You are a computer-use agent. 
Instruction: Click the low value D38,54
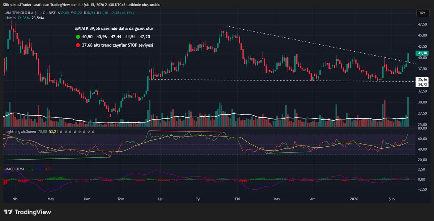click(x=90, y=13)
